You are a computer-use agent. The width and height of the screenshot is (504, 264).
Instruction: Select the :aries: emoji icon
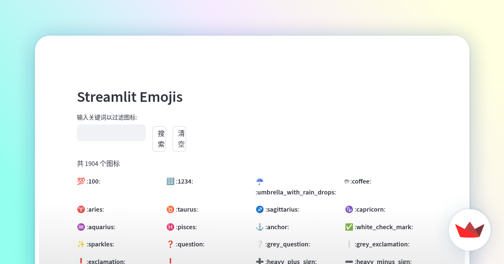click(x=81, y=209)
